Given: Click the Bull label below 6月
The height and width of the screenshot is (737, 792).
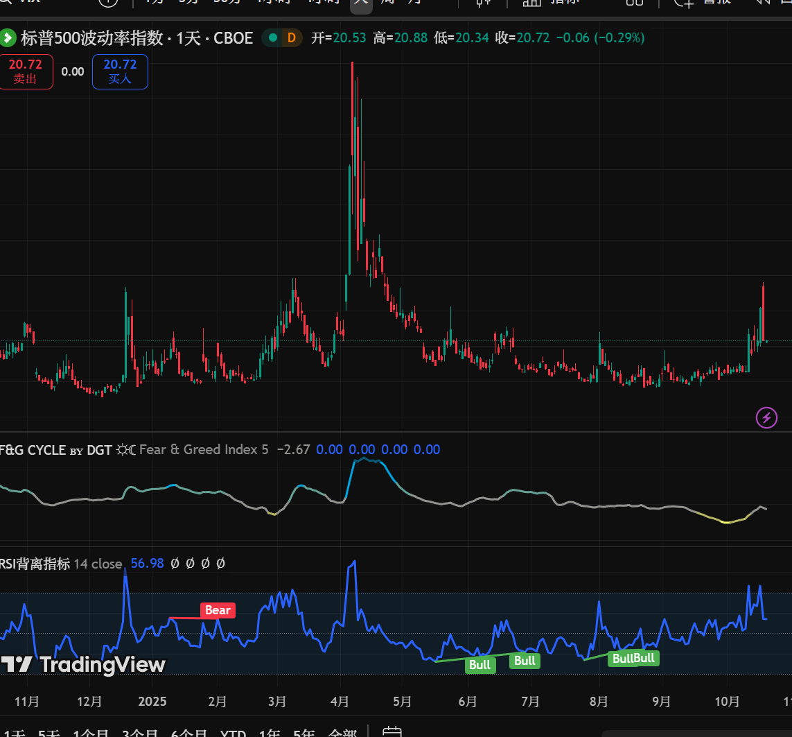Looking at the screenshot, I should (x=480, y=665).
